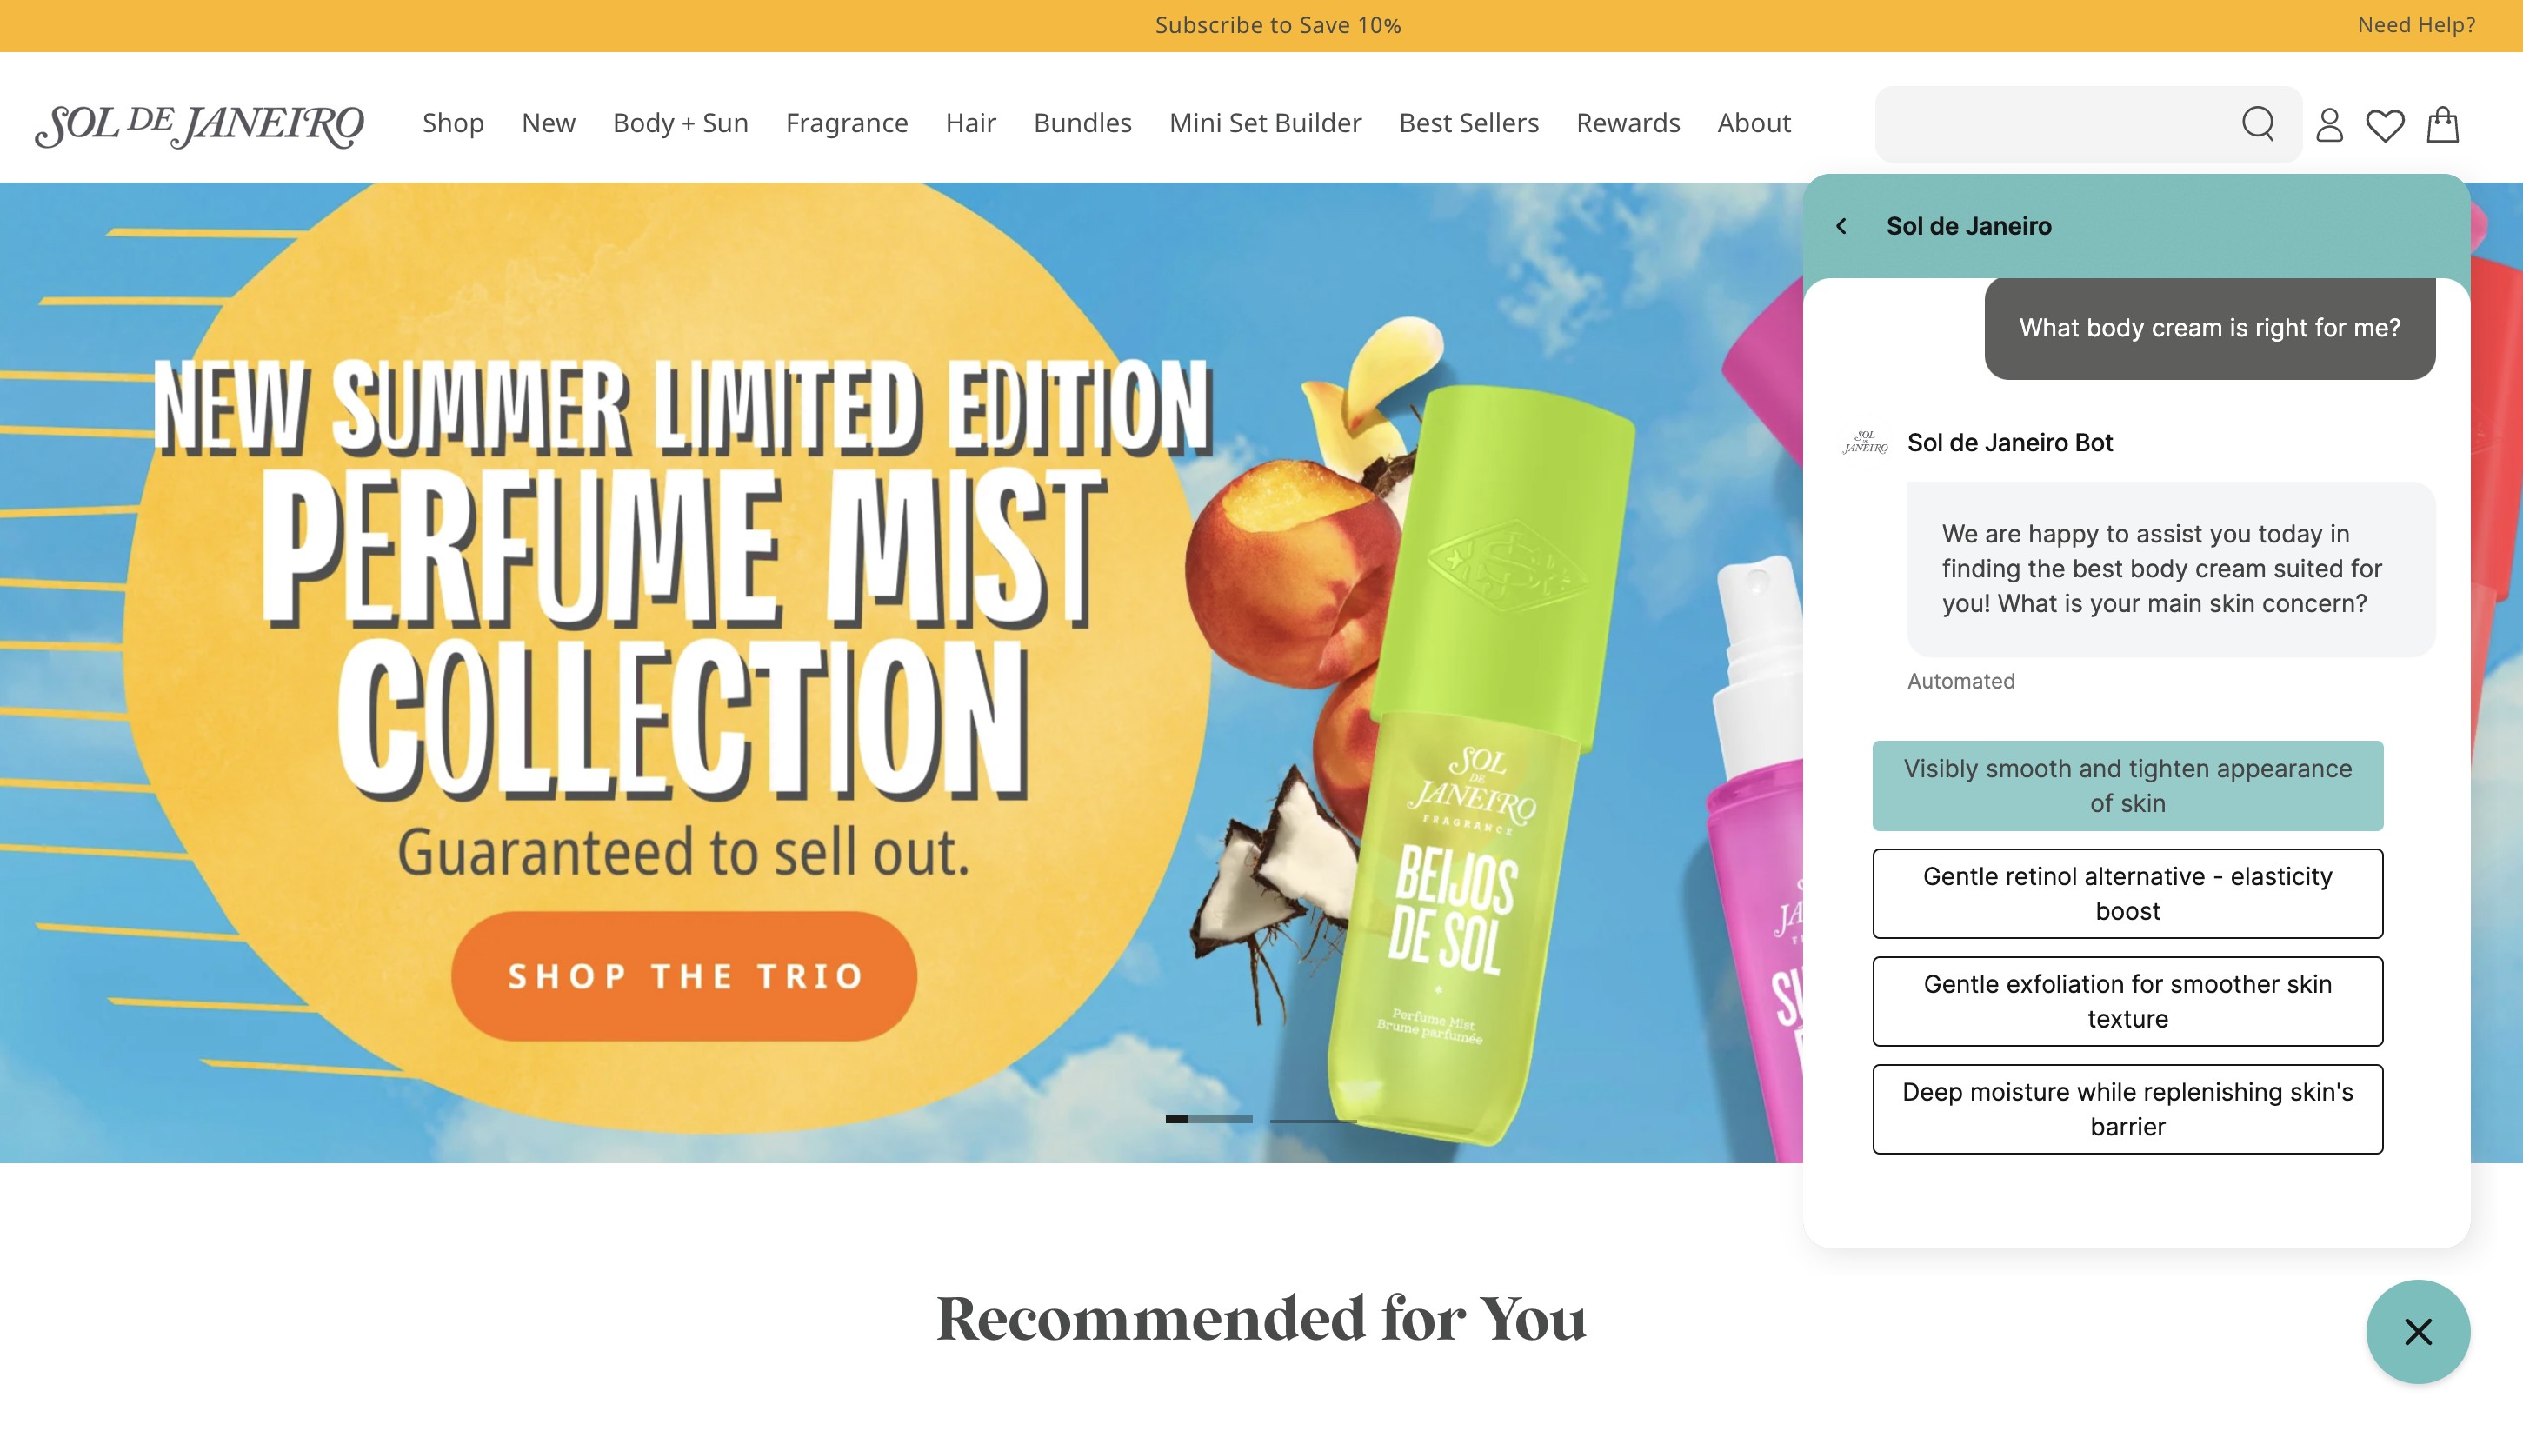Expand the Fragrance navigation menu
Viewport: 2523px width, 1431px height.
pos(846,123)
